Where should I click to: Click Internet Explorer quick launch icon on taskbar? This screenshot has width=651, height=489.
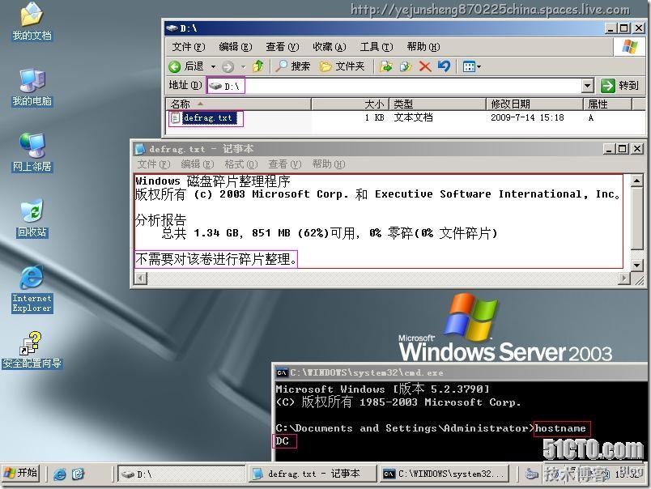[x=60, y=474]
